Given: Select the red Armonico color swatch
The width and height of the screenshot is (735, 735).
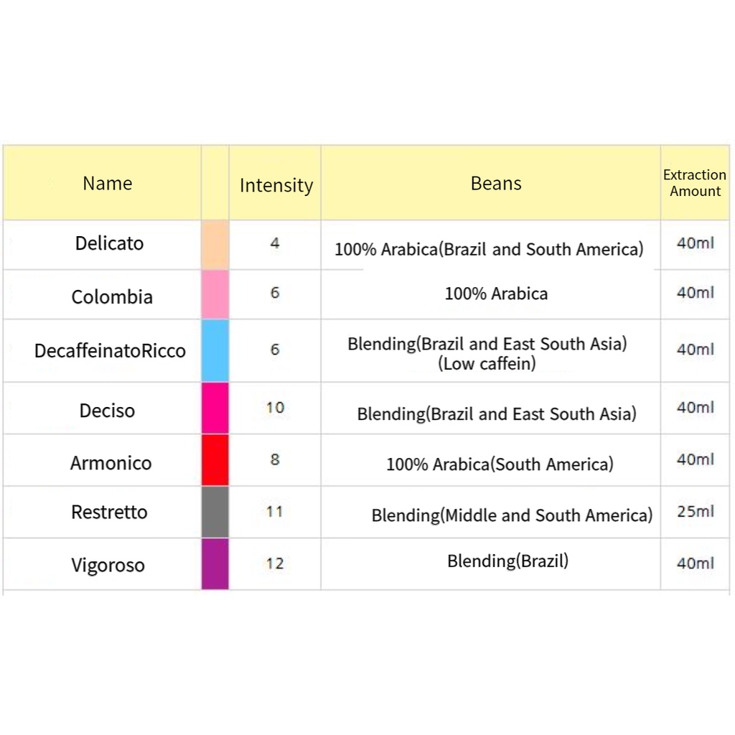Looking at the screenshot, I should click(x=215, y=460).
